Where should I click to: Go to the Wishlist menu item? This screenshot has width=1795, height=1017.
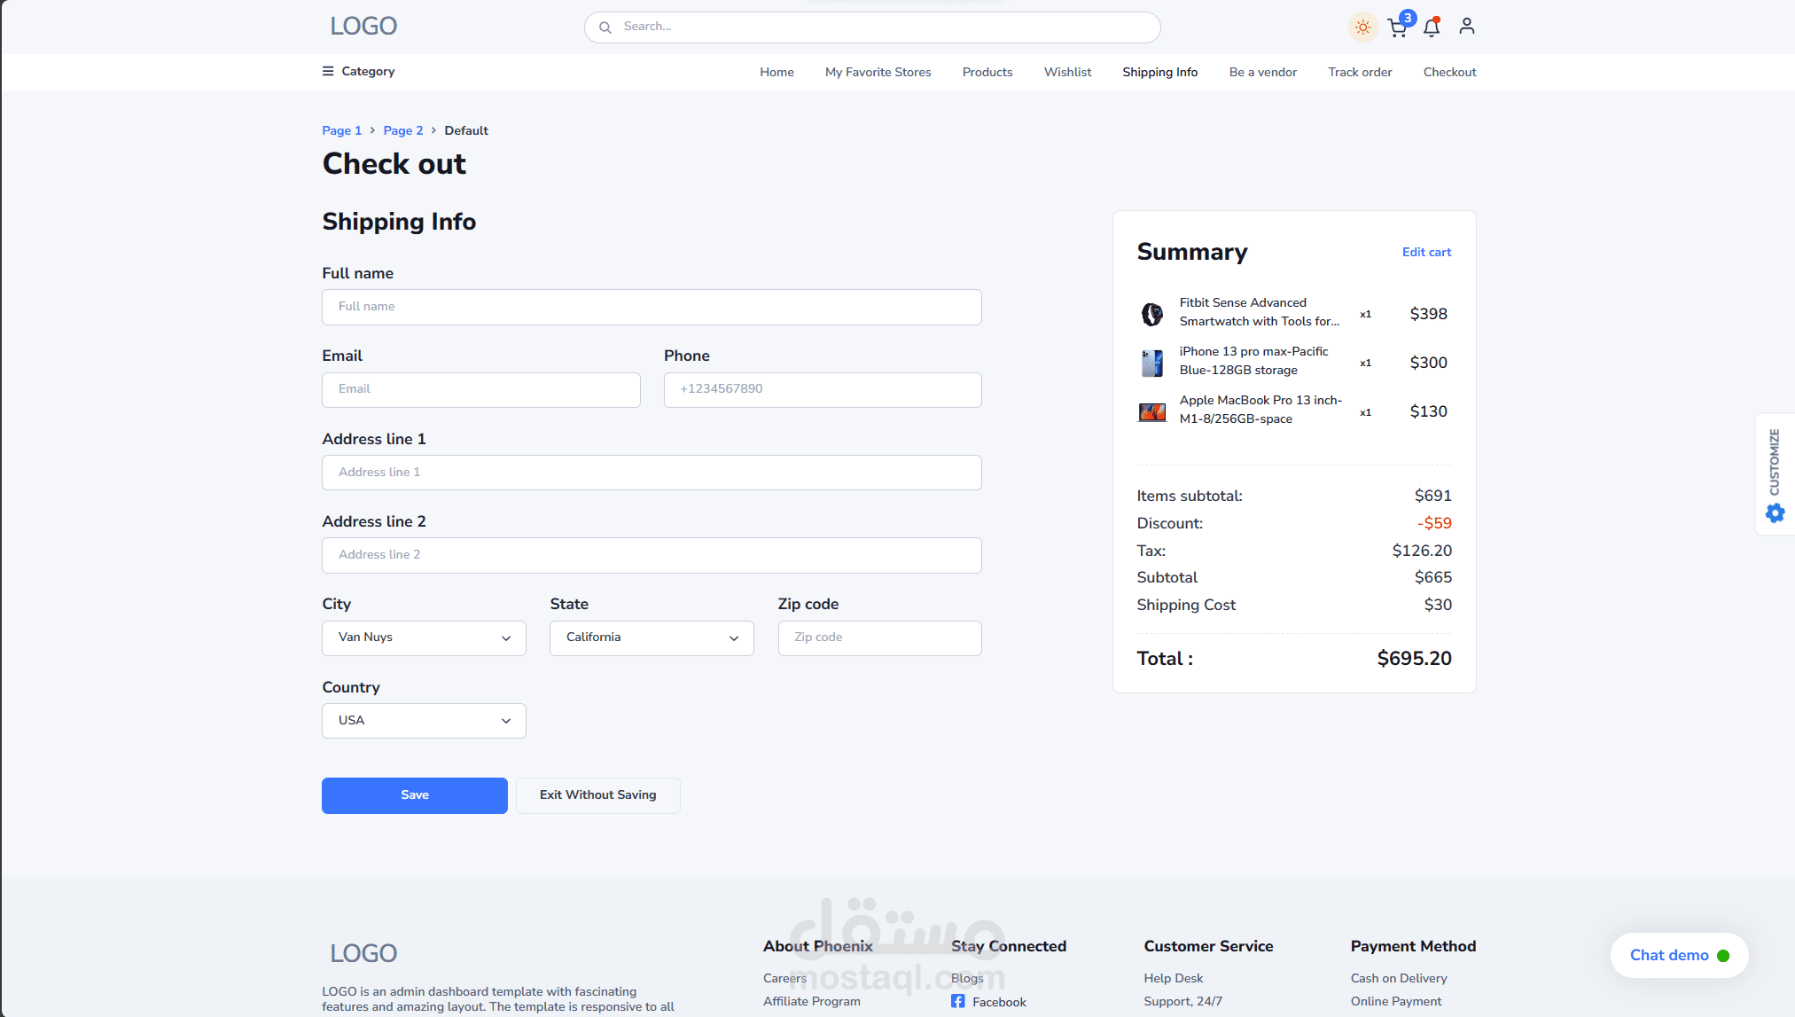pos(1067,72)
